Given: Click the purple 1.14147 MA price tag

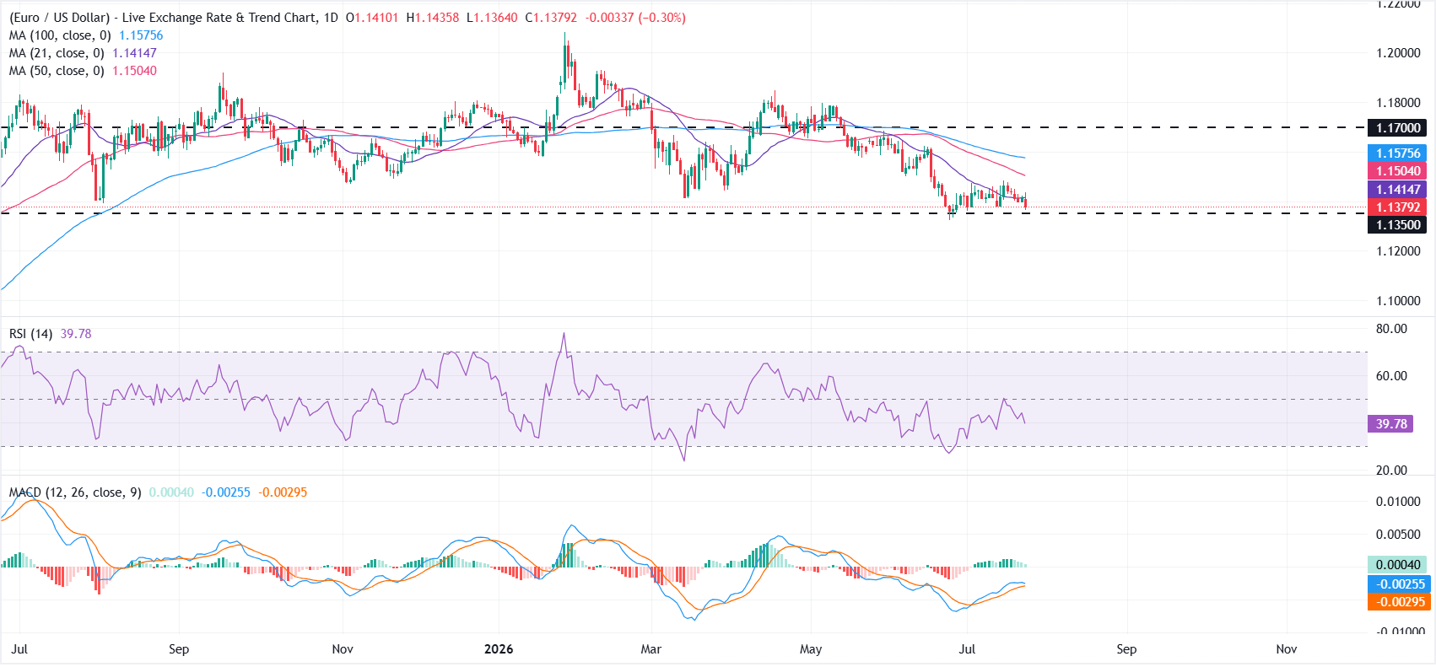Looking at the screenshot, I should tap(1398, 190).
